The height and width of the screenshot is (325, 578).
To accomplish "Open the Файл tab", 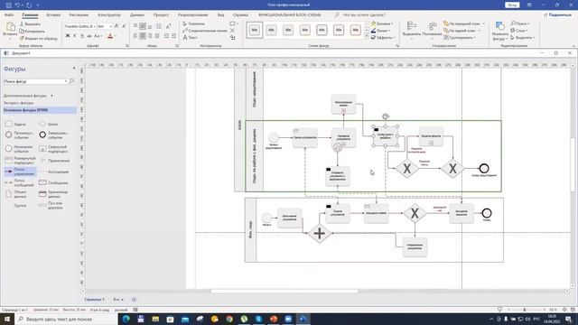I will pyautogui.click(x=9, y=14).
